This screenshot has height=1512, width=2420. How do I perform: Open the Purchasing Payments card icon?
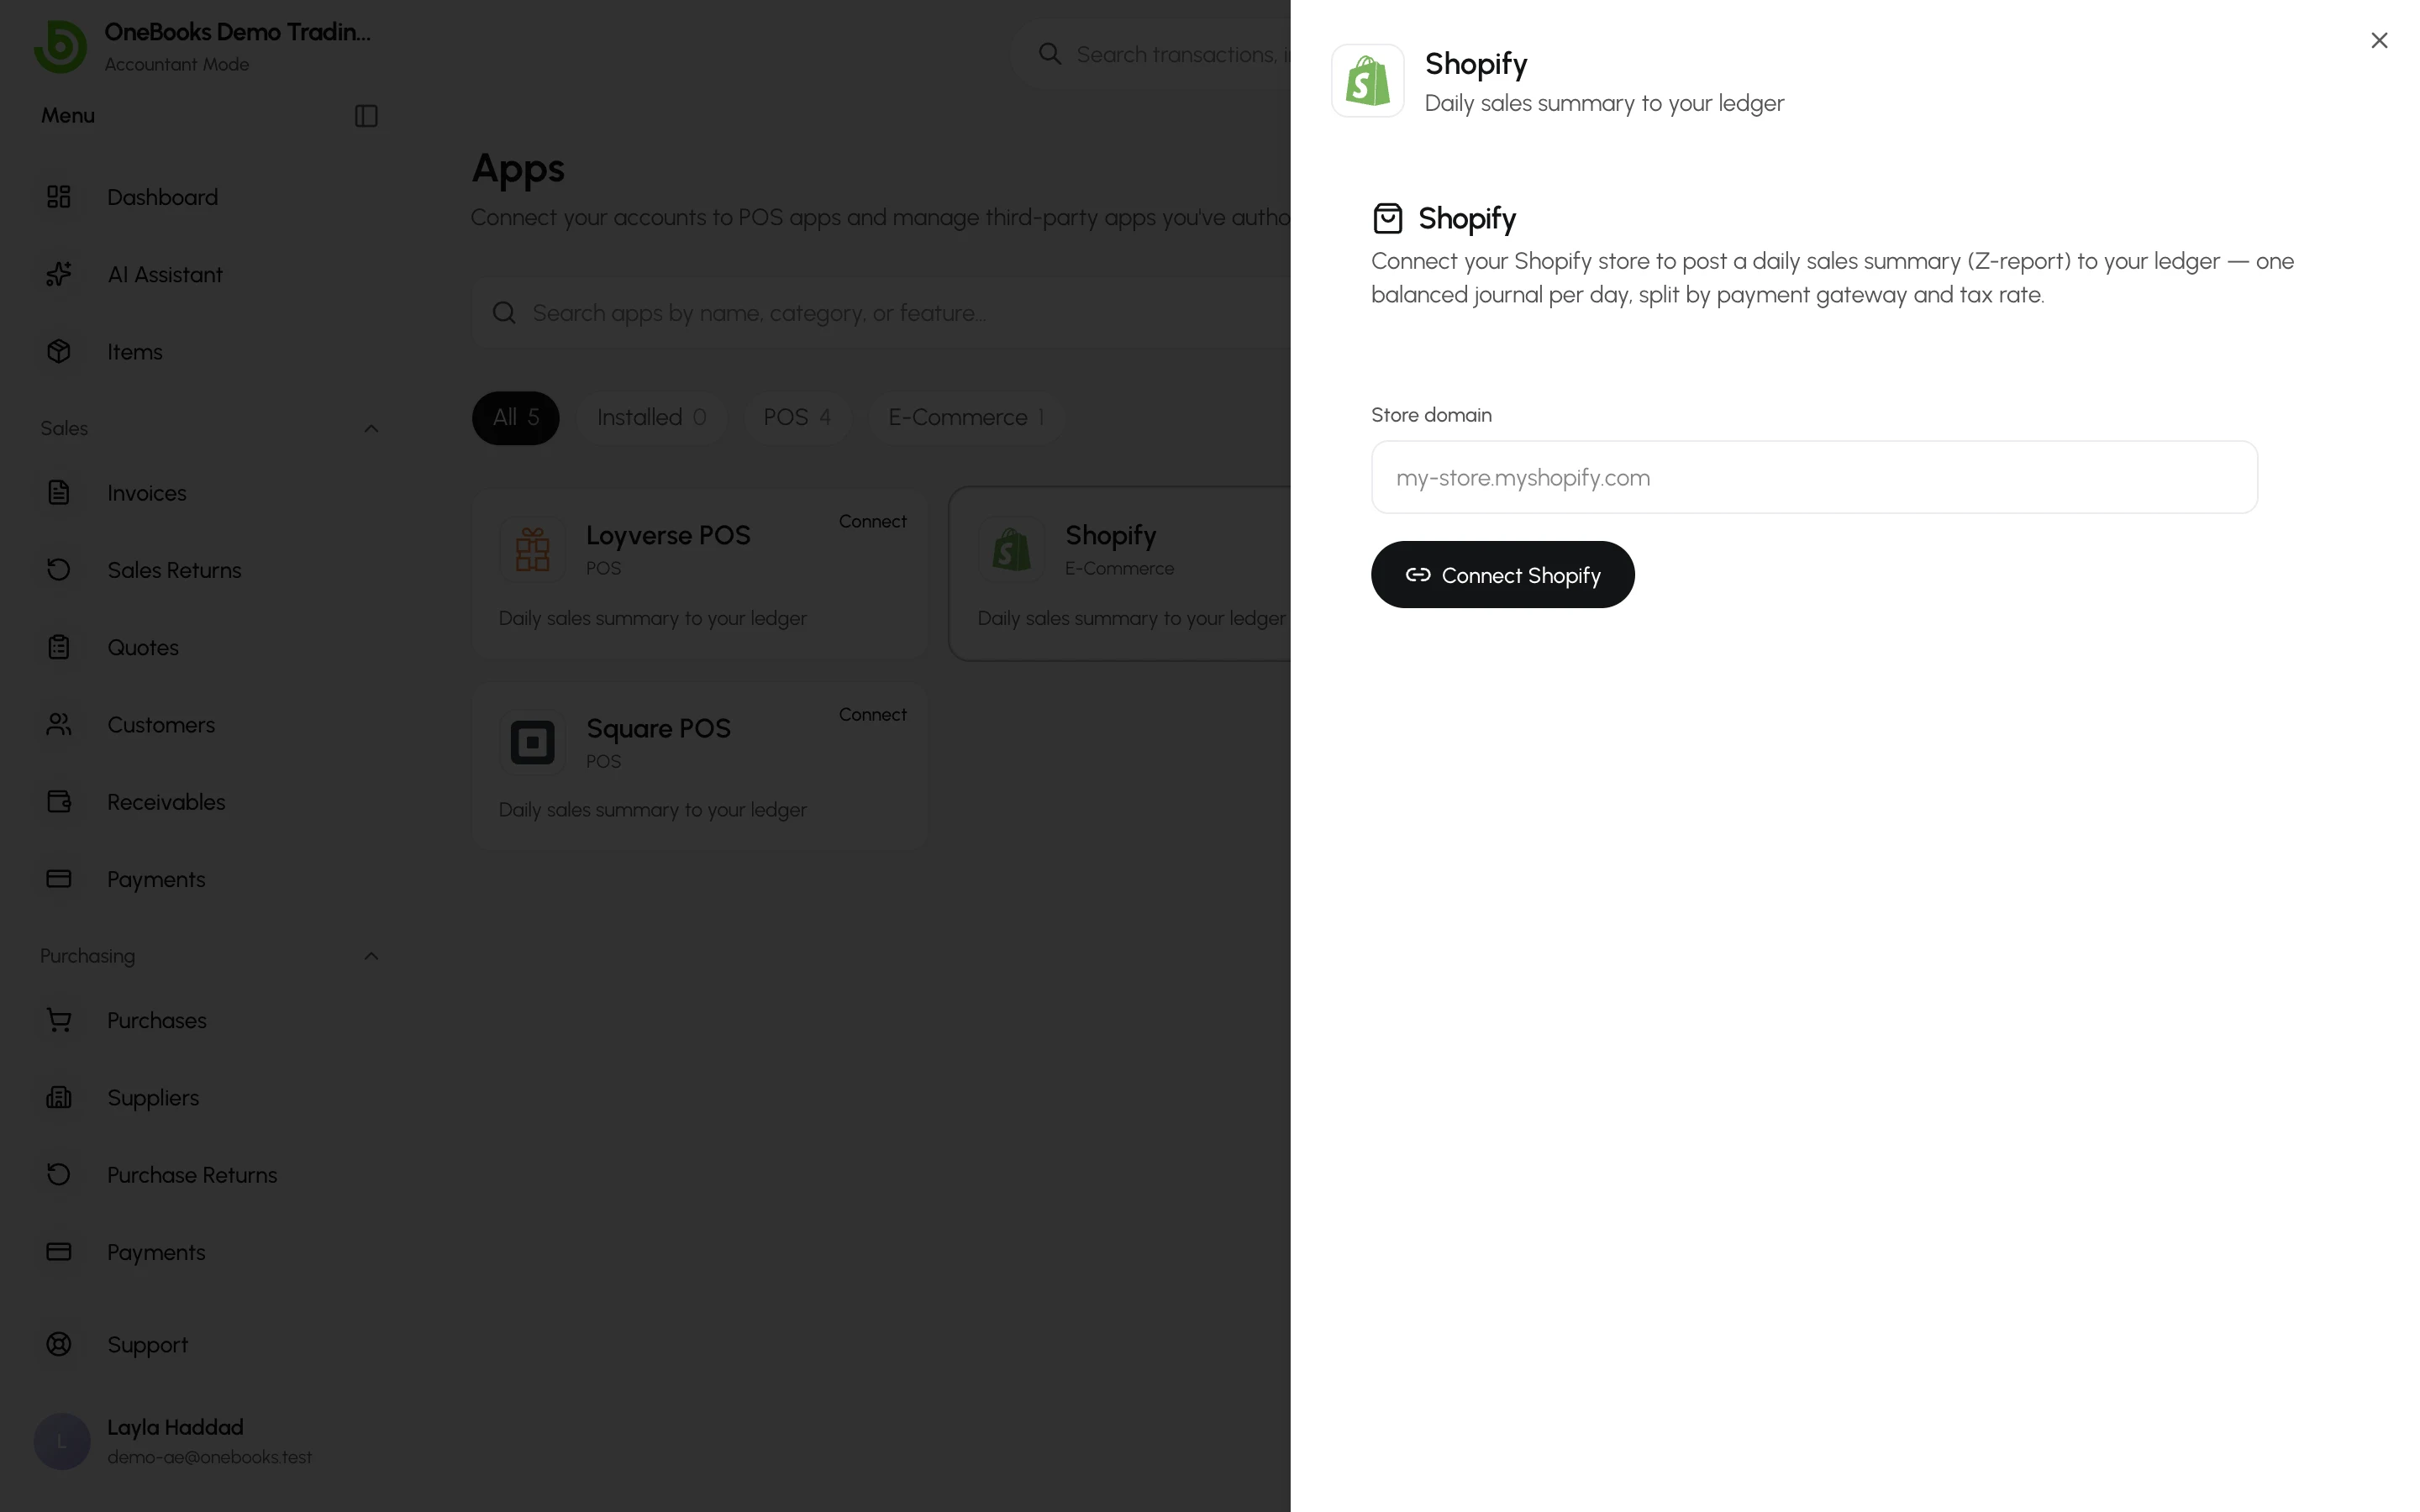coord(59,1252)
